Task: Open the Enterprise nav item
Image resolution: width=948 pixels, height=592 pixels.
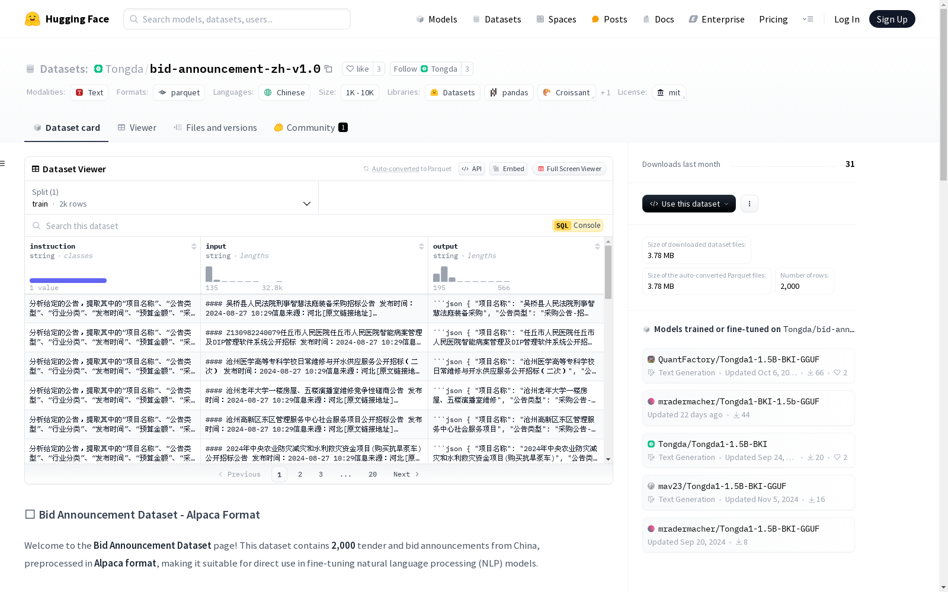Action: pyautogui.click(x=716, y=19)
